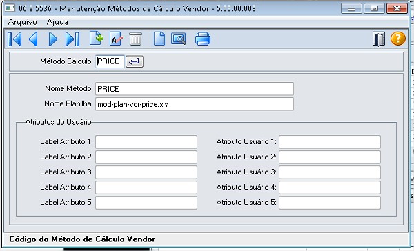Click the 'Código do Método de Cálculo Vendor' status text

82,239
